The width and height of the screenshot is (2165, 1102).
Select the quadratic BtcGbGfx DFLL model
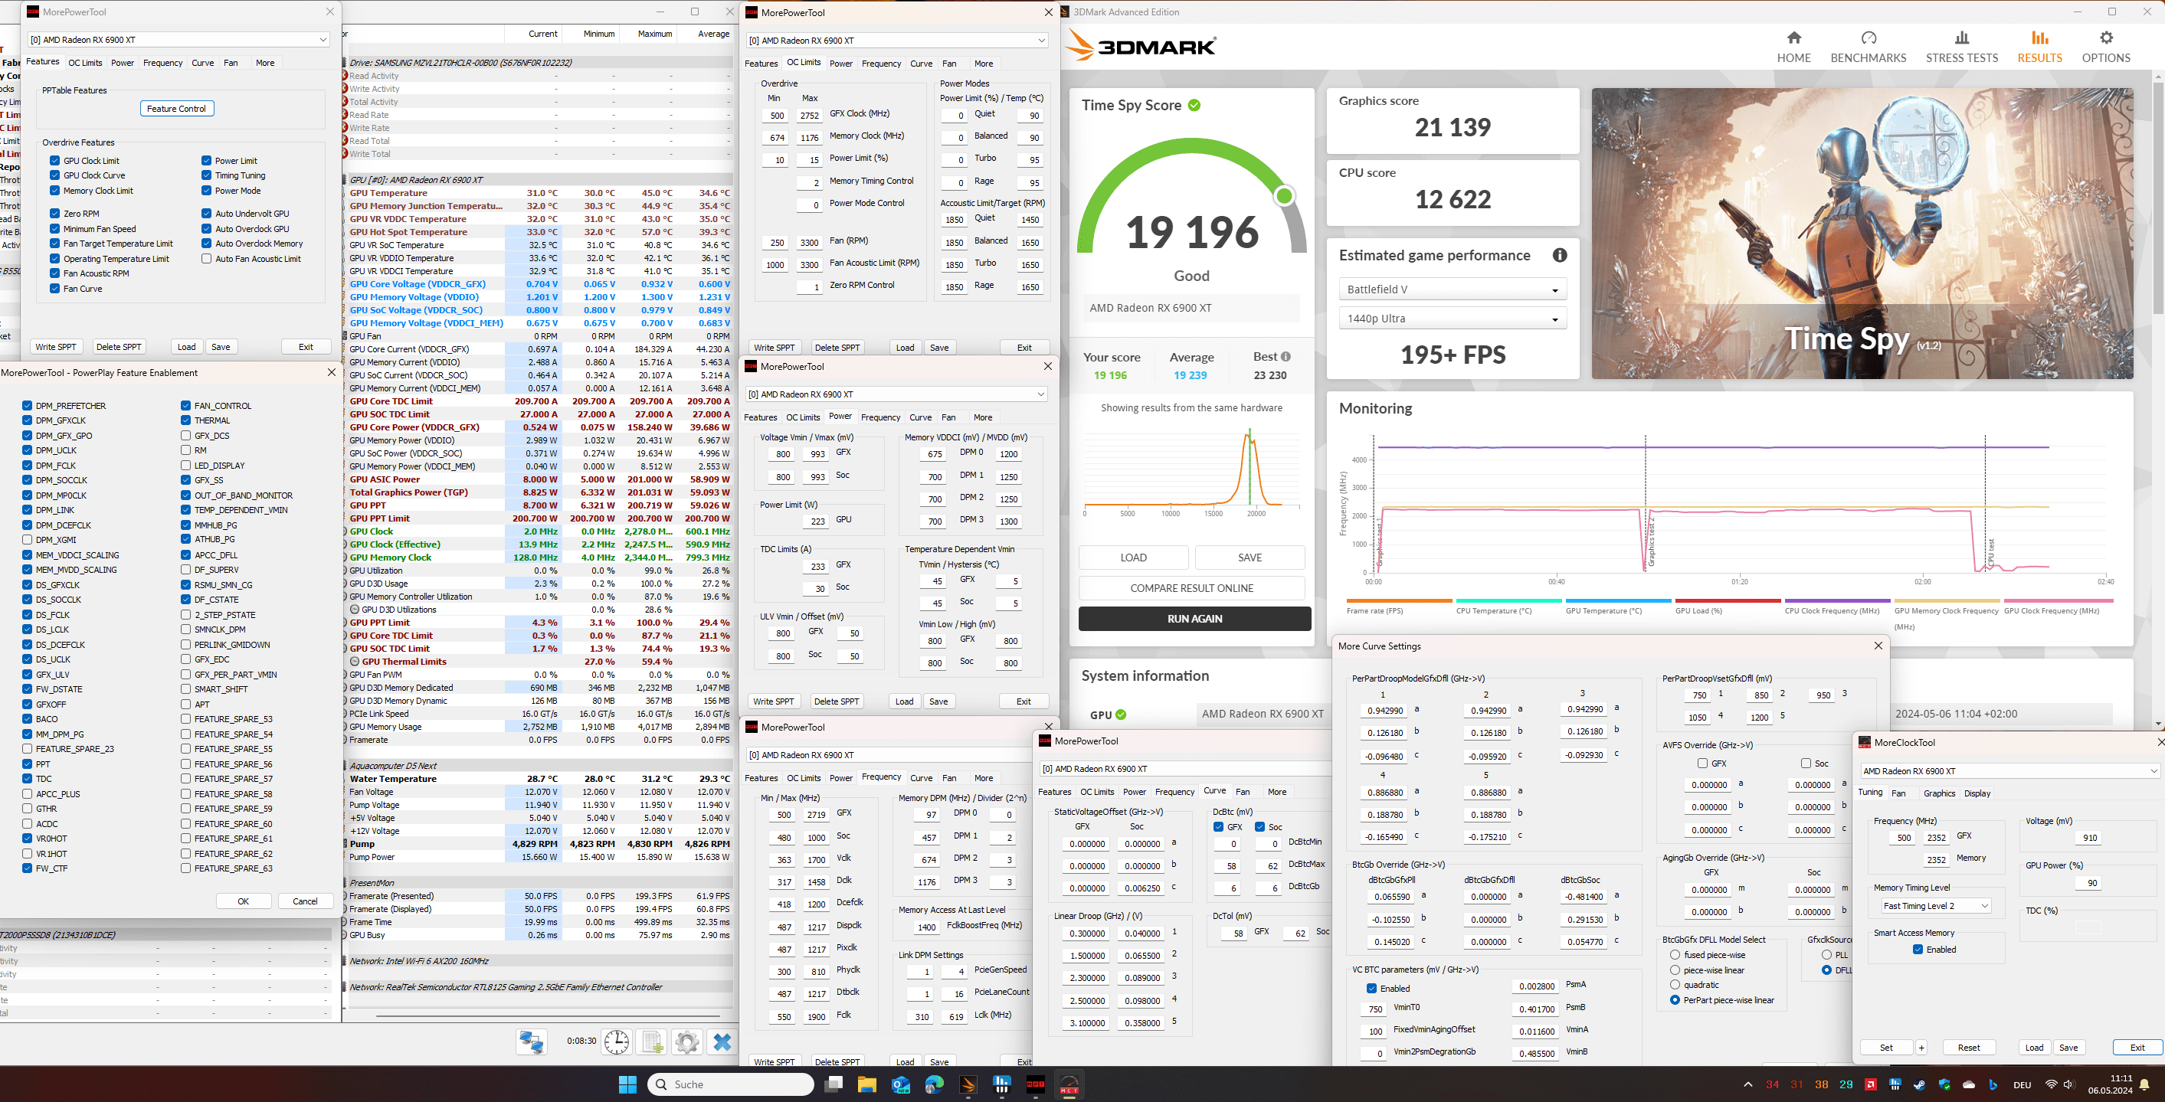pos(1675,984)
